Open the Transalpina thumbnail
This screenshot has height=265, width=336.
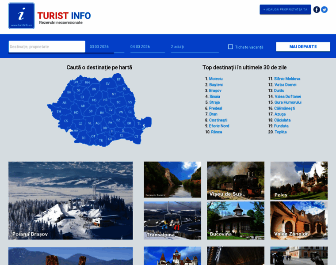172,220
